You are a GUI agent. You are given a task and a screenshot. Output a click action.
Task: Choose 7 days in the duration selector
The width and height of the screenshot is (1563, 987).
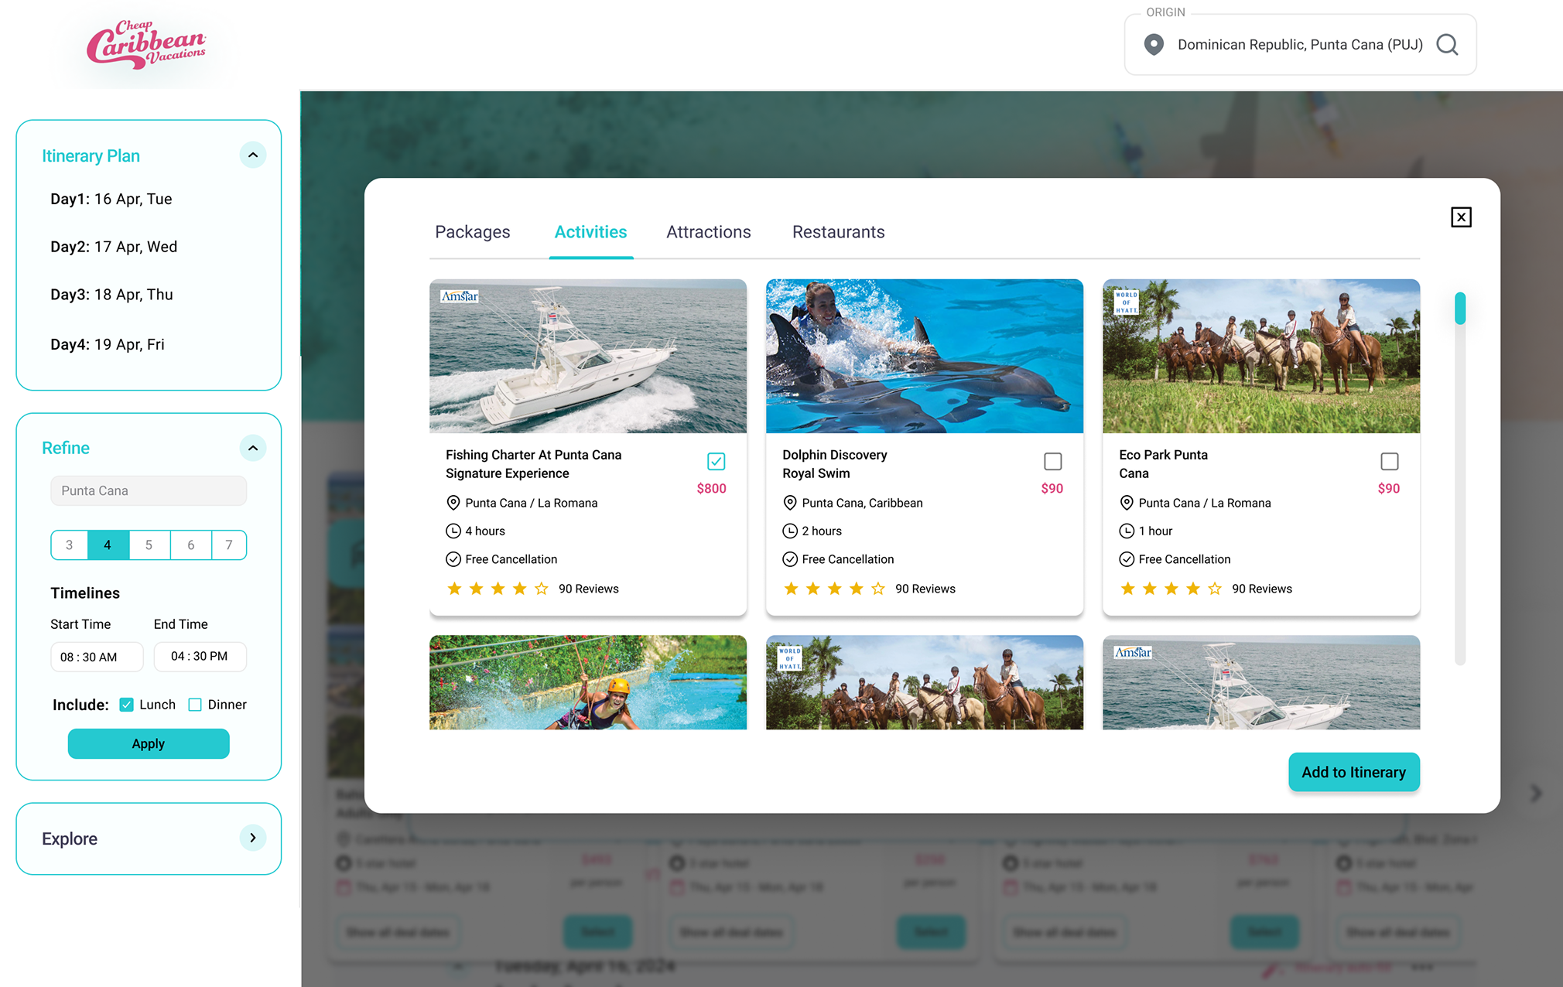229,545
